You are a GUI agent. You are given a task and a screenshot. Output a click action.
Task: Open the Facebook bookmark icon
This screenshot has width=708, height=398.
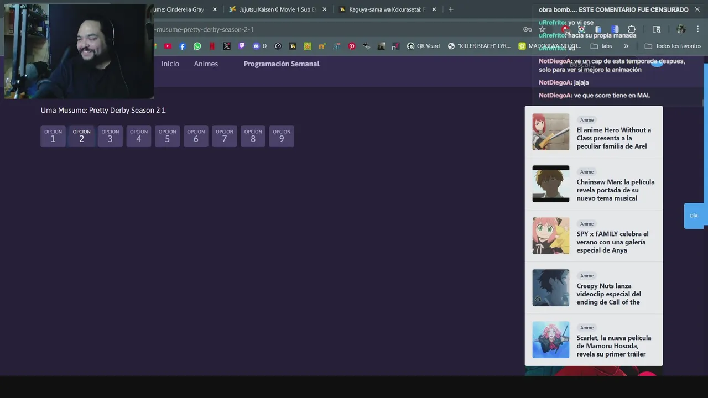pyautogui.click(x=183, y=46)
